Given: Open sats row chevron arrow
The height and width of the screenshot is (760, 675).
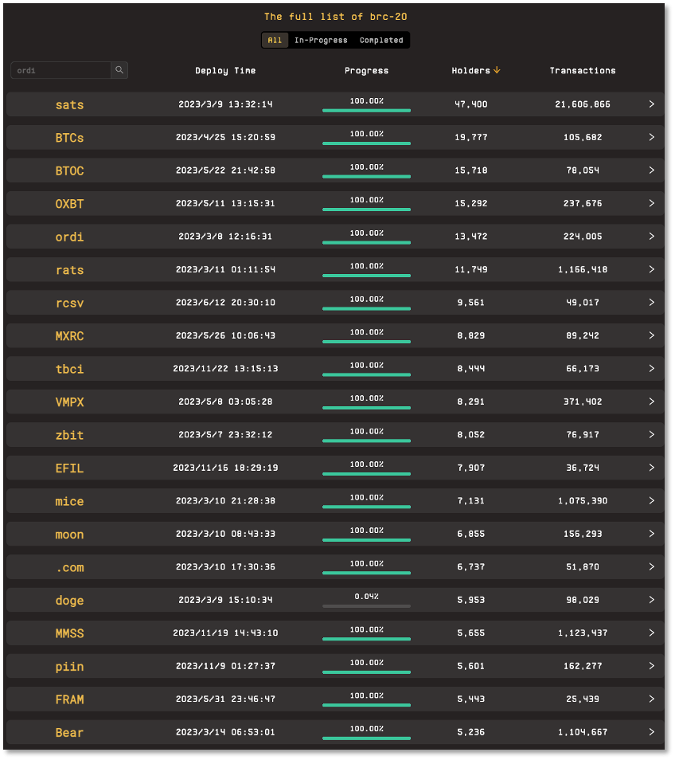Looking at the screenshot, I should (x=652, y=104).
